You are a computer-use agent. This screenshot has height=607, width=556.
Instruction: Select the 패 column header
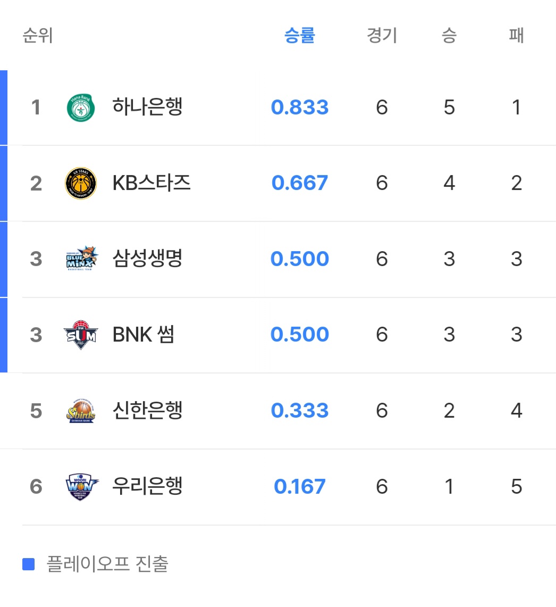516,36
